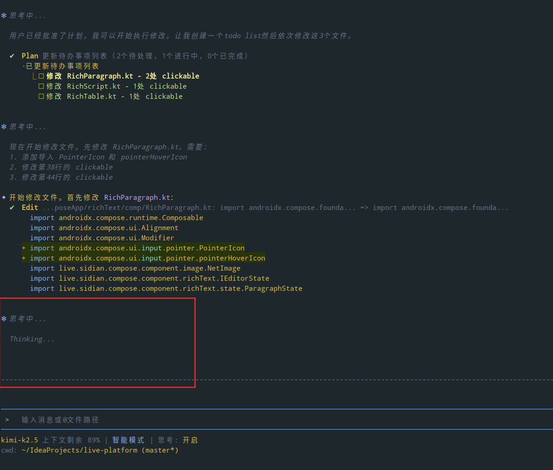Check the 修改 RichScript.kt todo box

pyautogui.click(x=41, y=86)
